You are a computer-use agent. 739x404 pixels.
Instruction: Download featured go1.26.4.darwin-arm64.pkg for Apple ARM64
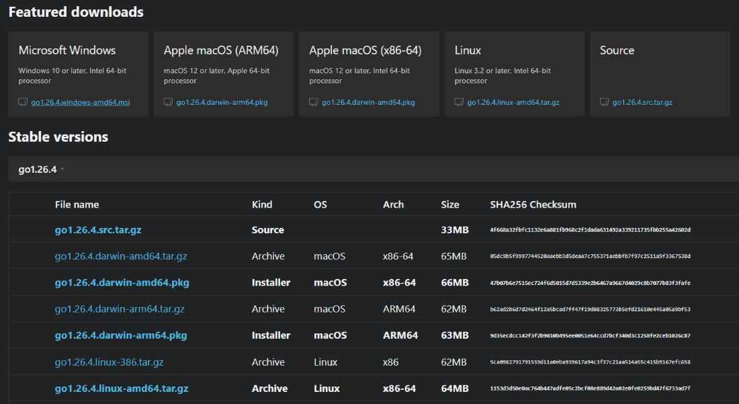[x=222, y=102]
